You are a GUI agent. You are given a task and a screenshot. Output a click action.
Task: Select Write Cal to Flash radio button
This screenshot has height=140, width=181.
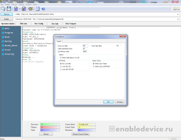(94, 64)
